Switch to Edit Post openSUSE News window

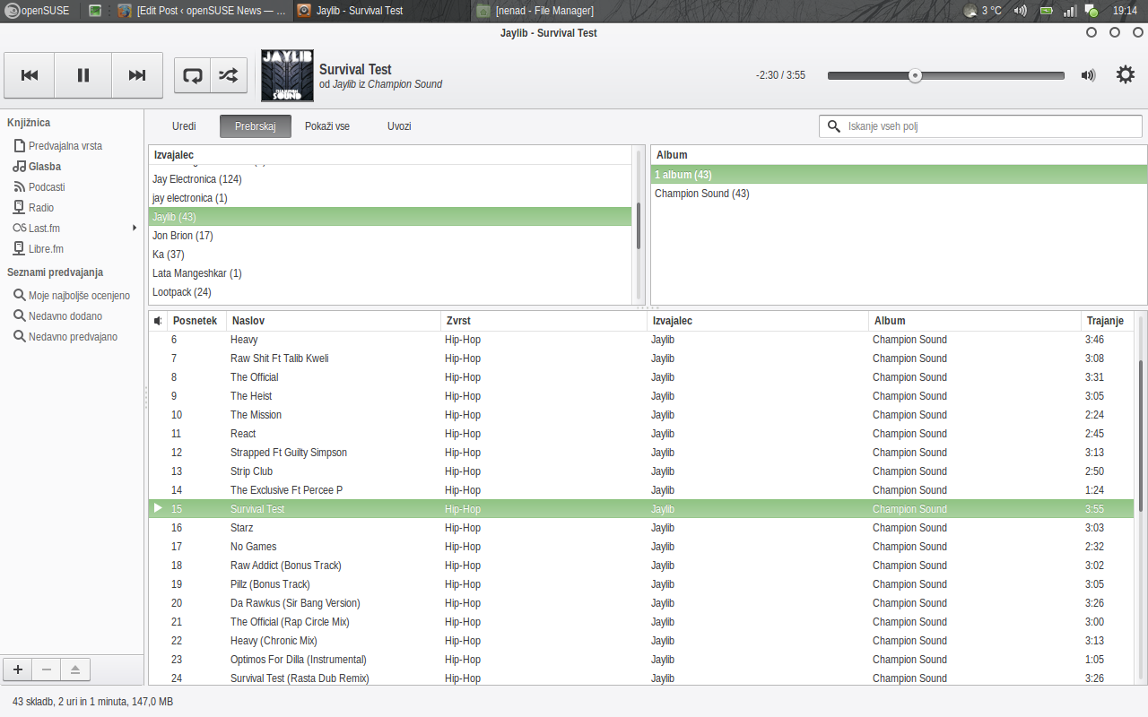click(202, 11)
